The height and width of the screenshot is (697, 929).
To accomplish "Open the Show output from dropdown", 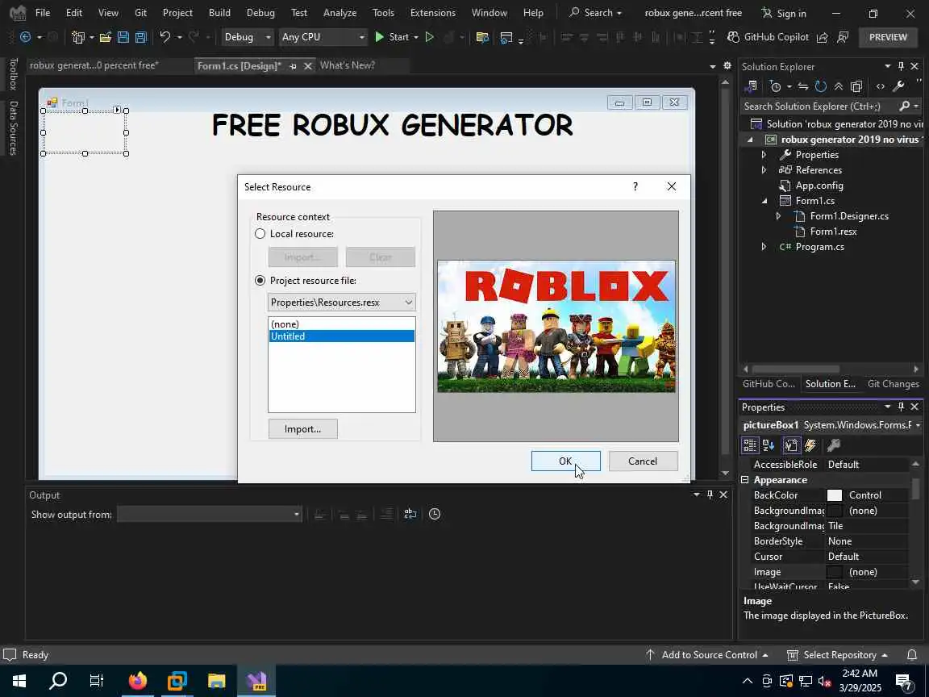I will [x=209, y=515].
